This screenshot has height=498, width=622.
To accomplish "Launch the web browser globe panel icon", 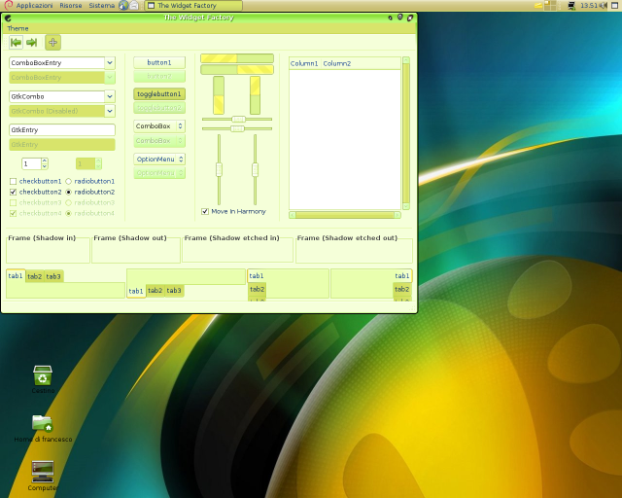I will tap(123, 5).
